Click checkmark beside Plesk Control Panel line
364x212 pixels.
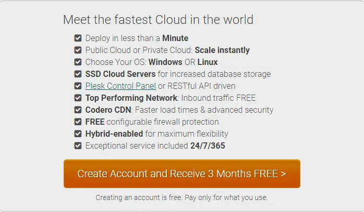pos(78,86)
